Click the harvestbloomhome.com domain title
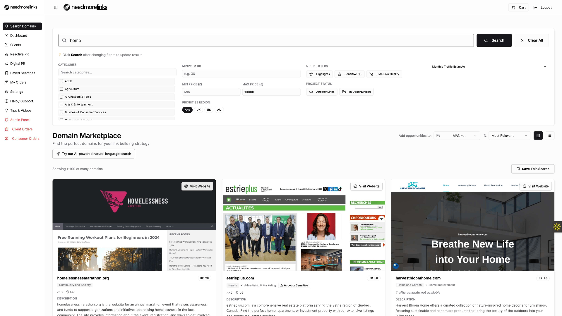 point(418,278)
